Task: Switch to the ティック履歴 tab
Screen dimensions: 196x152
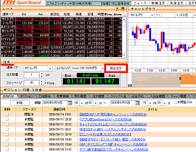Action: pos(178,96)
